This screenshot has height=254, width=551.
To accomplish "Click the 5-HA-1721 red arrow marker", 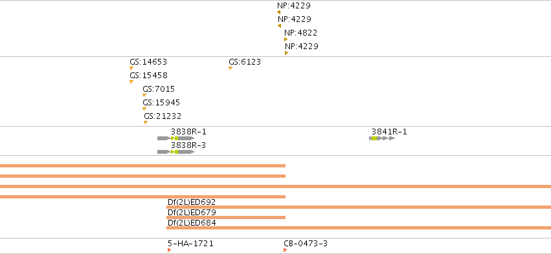I will 170,250.
